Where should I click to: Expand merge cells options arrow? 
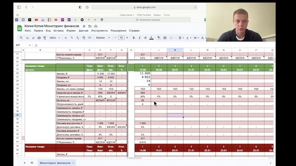click(175, 38)
